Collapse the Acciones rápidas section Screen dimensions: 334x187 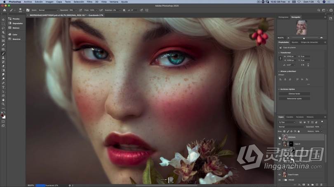[x=279, y=89]
